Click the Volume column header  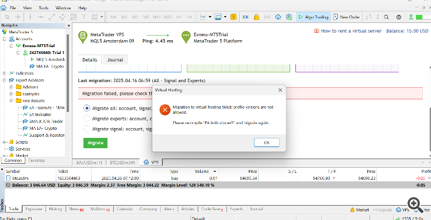click(x=202, y=171)
